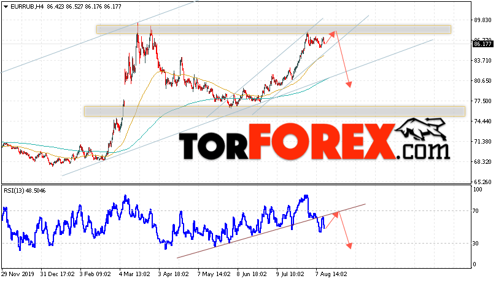
Task: Click the 83.710 price axis label
Action: pyautogui.click(x=482, y=60)
